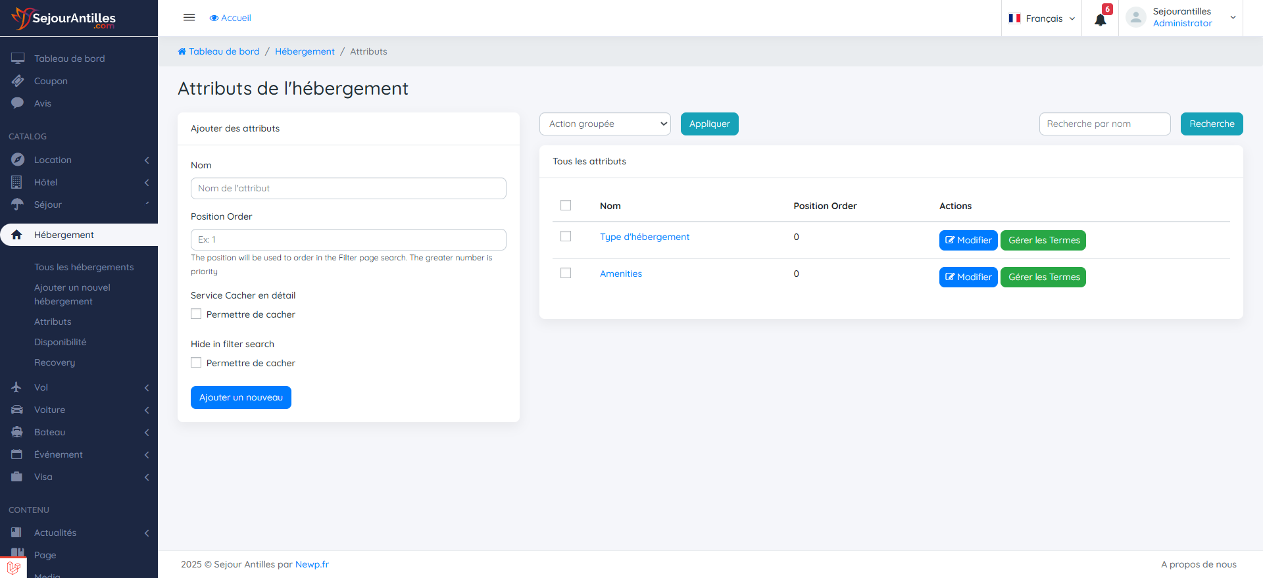Image resolution: width=1263 pixels, height=578 pixels.
Task: Click the Voiture car icon in sidebar
Action: [17, 410]
